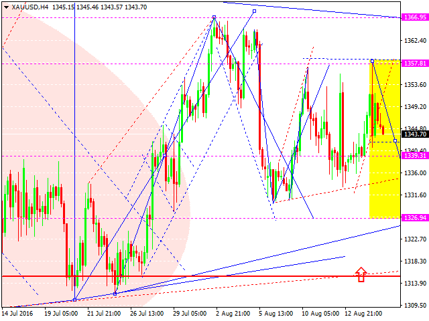Image resolution: width=429 pixels, height=321 pixels.
Task: Click the yellow highlighted forecast rectangle
Action: pyautogui.click(x=385, y=138)
